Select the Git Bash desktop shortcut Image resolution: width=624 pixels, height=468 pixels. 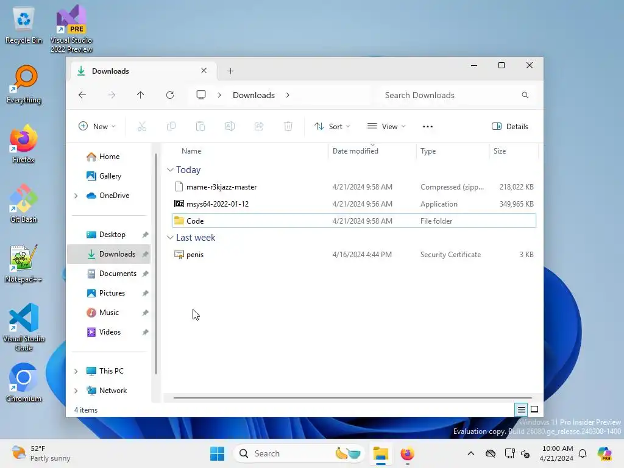point(24,204)
